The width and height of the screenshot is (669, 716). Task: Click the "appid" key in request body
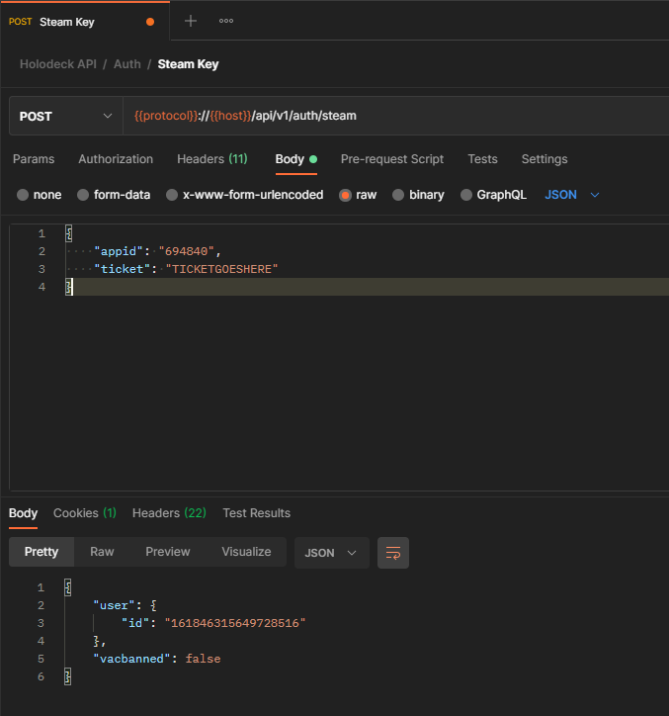pos(119,251)
